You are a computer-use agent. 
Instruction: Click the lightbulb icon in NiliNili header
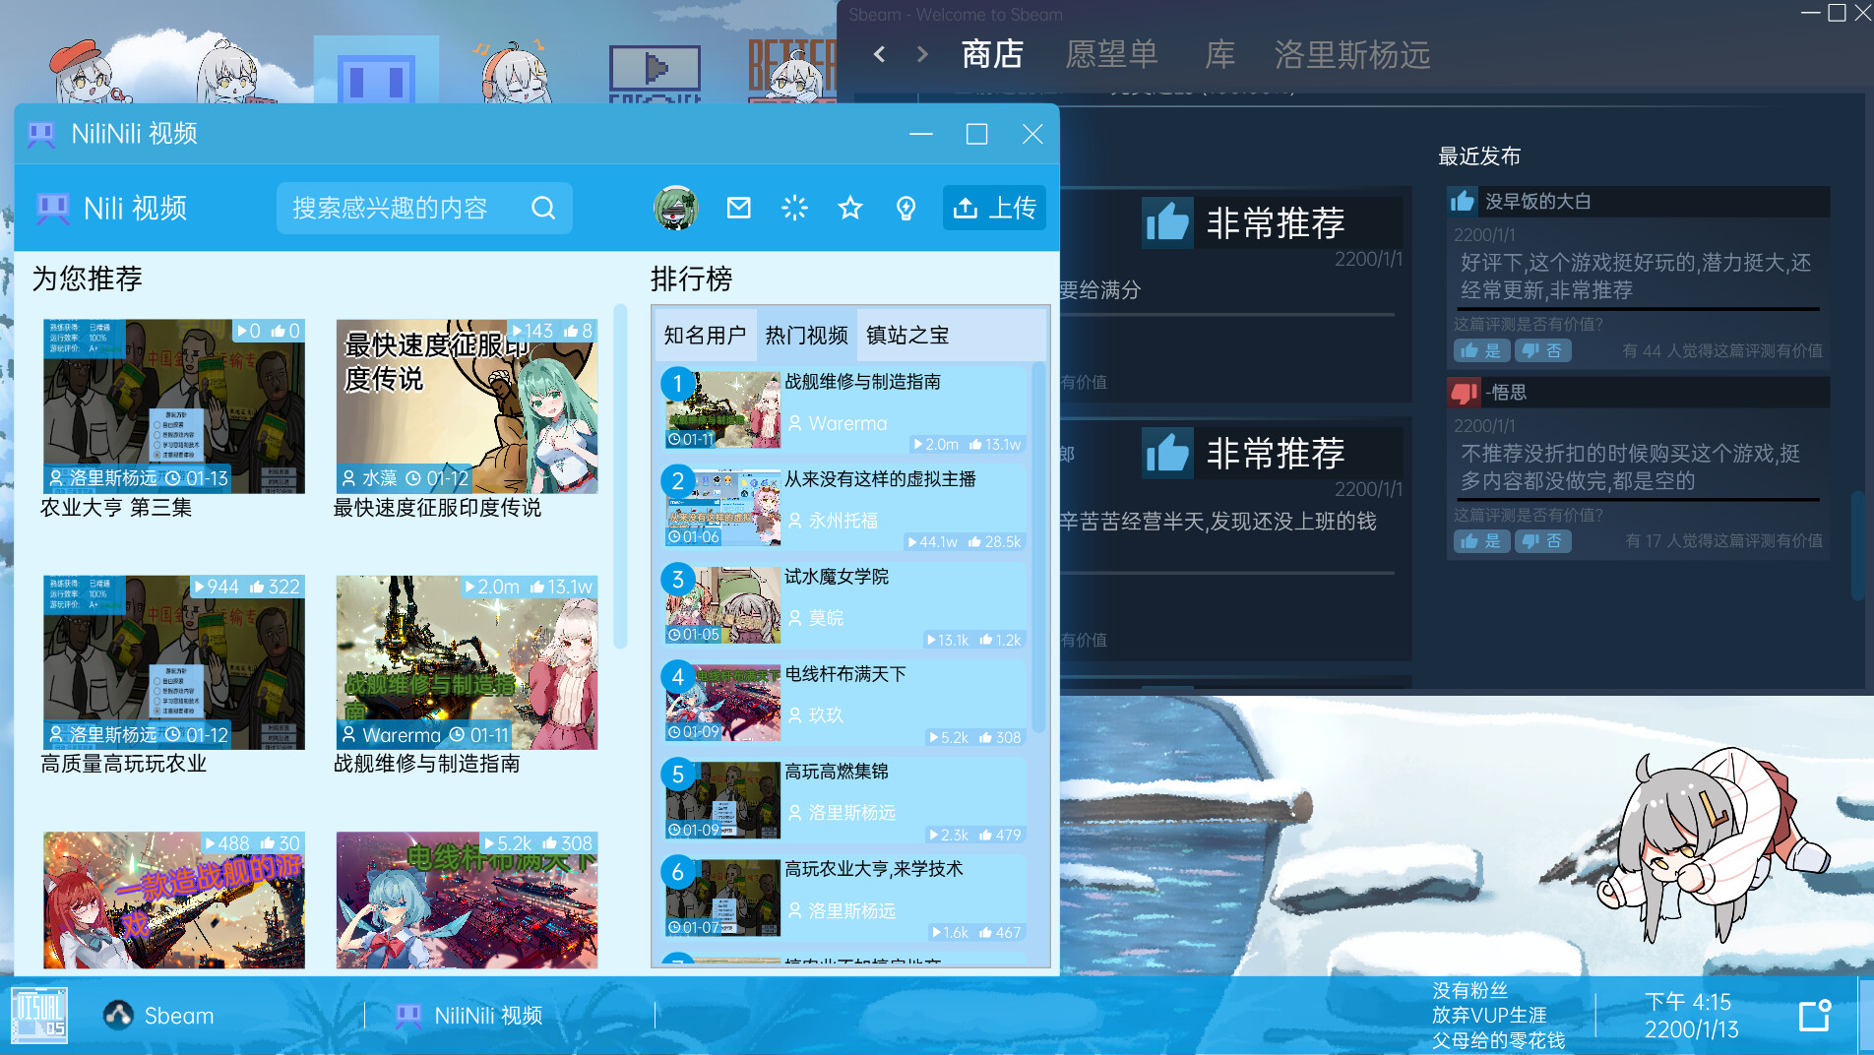pyautogui.click(x=906, y=208)
